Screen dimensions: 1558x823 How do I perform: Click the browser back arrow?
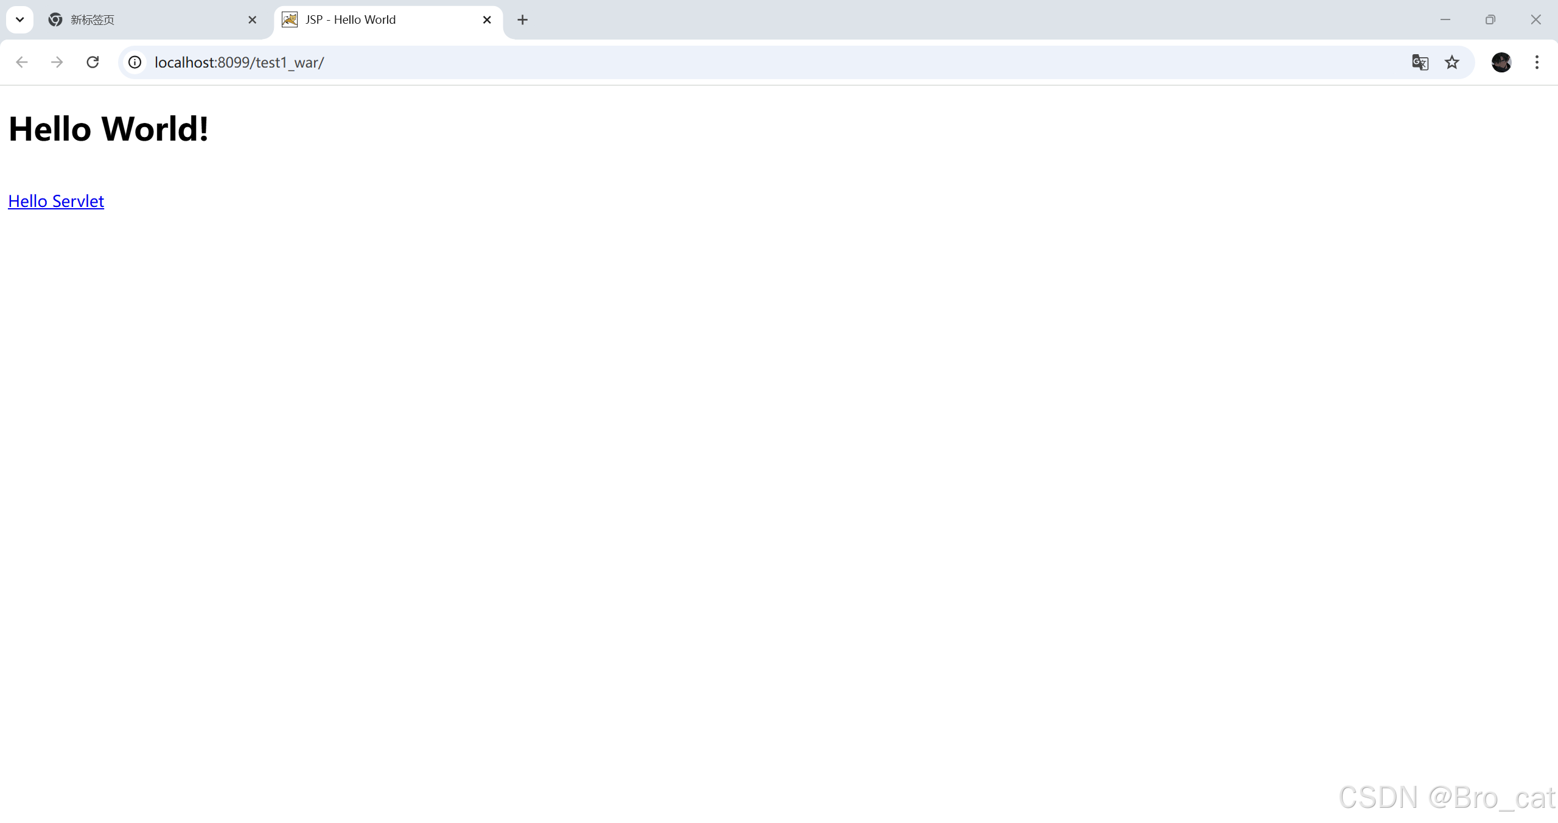point(22,62)
